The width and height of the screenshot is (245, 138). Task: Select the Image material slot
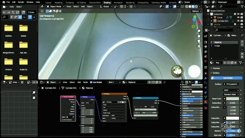(x=224, y=46)
